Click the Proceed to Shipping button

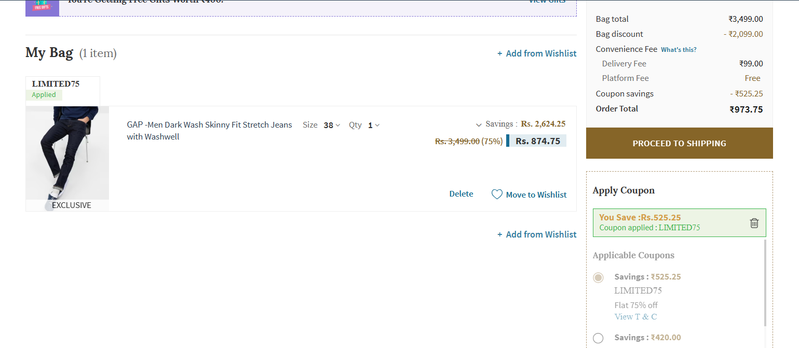(679, 143)
